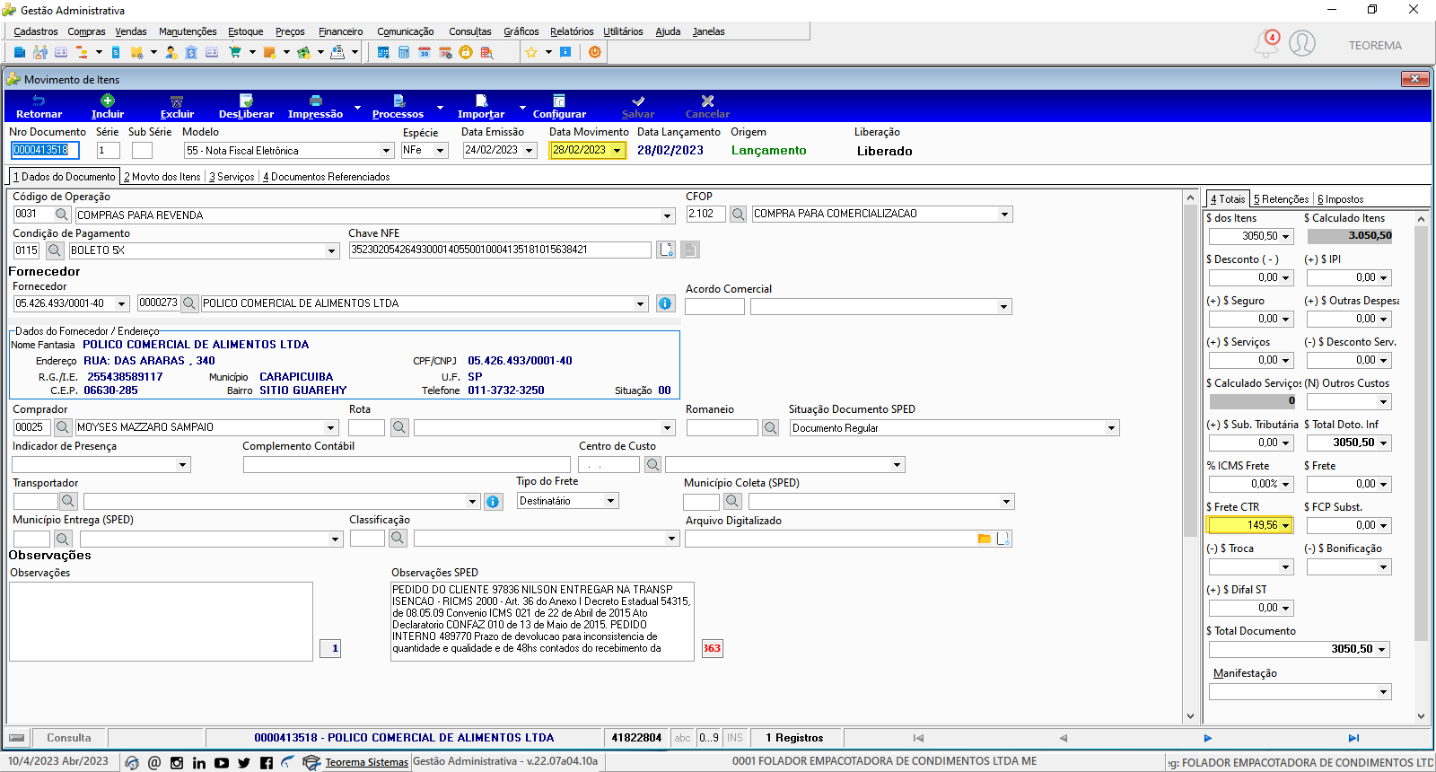1436x772 pixels.
Task: Click the red 363 button beside Observações SPED
Action: click(712, 648)
